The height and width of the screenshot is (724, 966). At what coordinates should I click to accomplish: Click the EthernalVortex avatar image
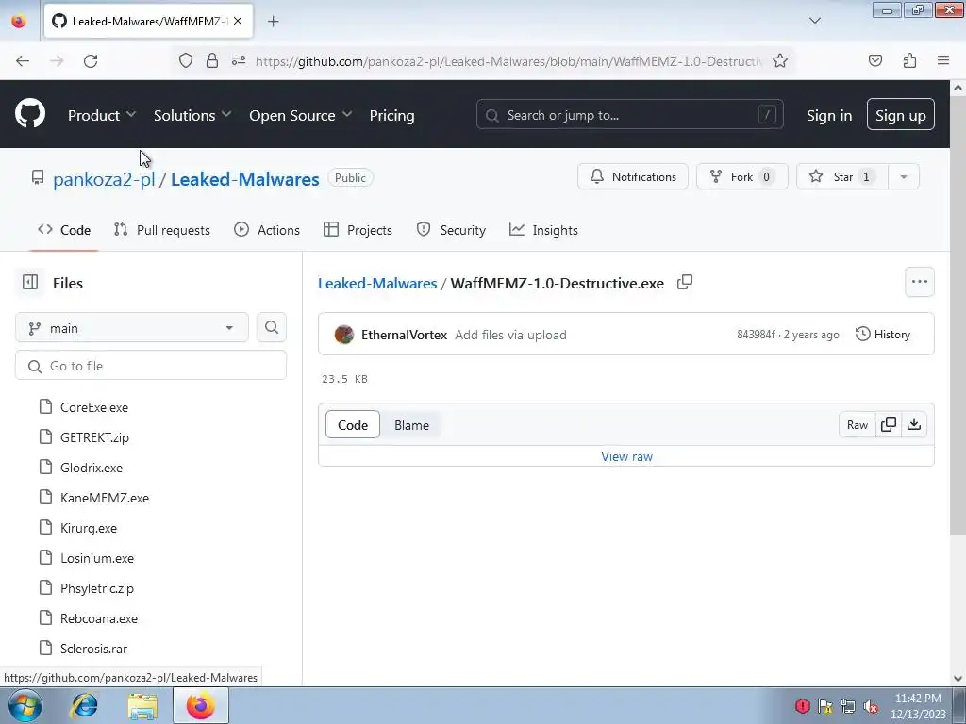pos(343,335)
